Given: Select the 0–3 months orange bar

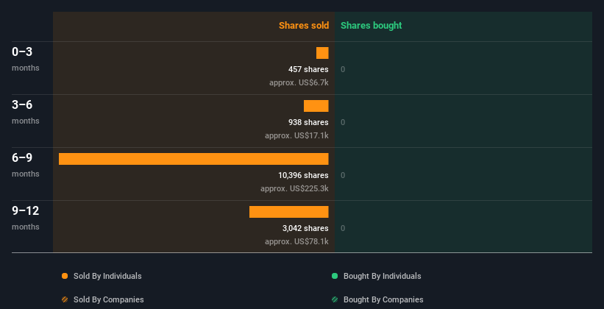Looking at the screenshot, I should (322, 53).
